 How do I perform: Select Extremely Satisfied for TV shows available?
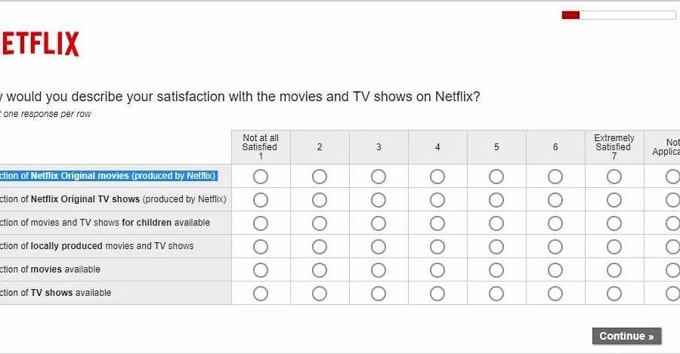point(614,294)
